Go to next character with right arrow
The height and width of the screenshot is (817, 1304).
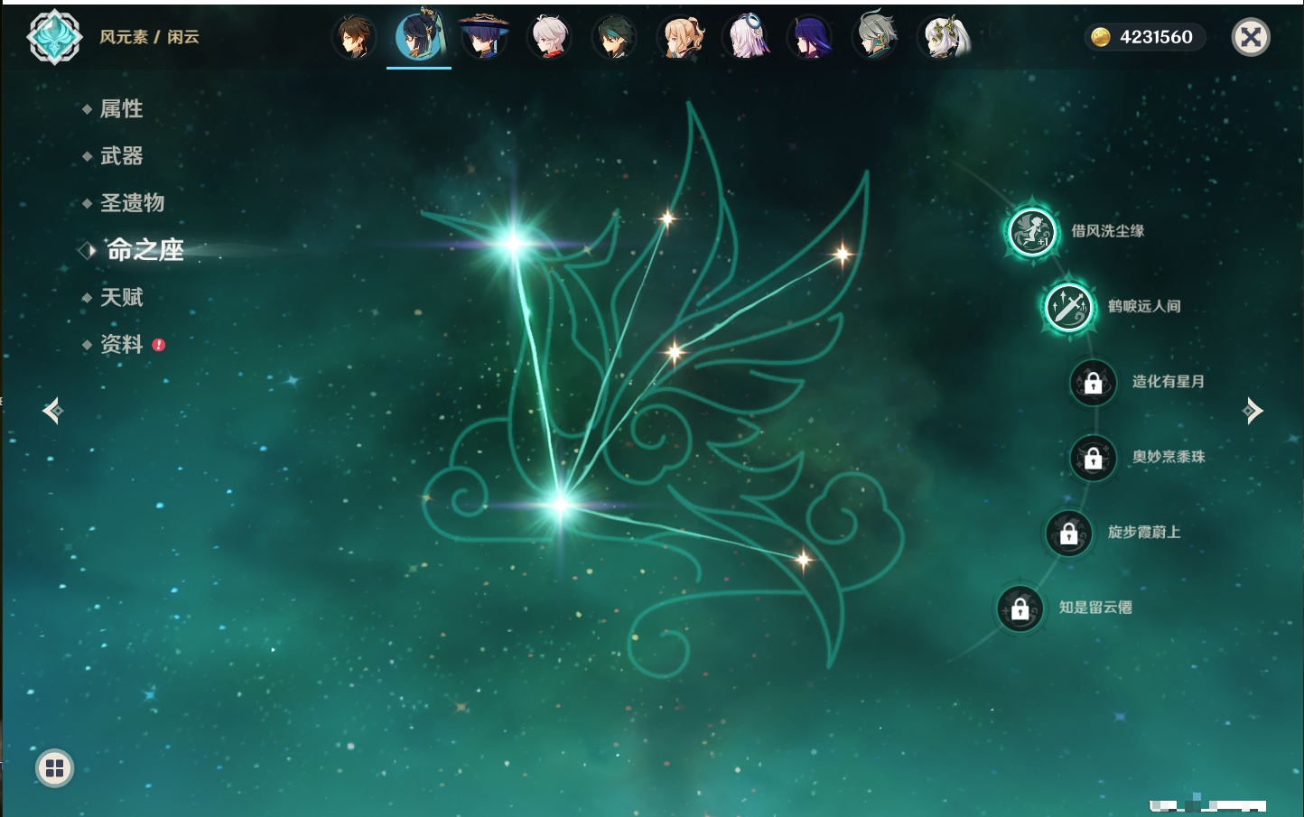(x=1253, y=411)
